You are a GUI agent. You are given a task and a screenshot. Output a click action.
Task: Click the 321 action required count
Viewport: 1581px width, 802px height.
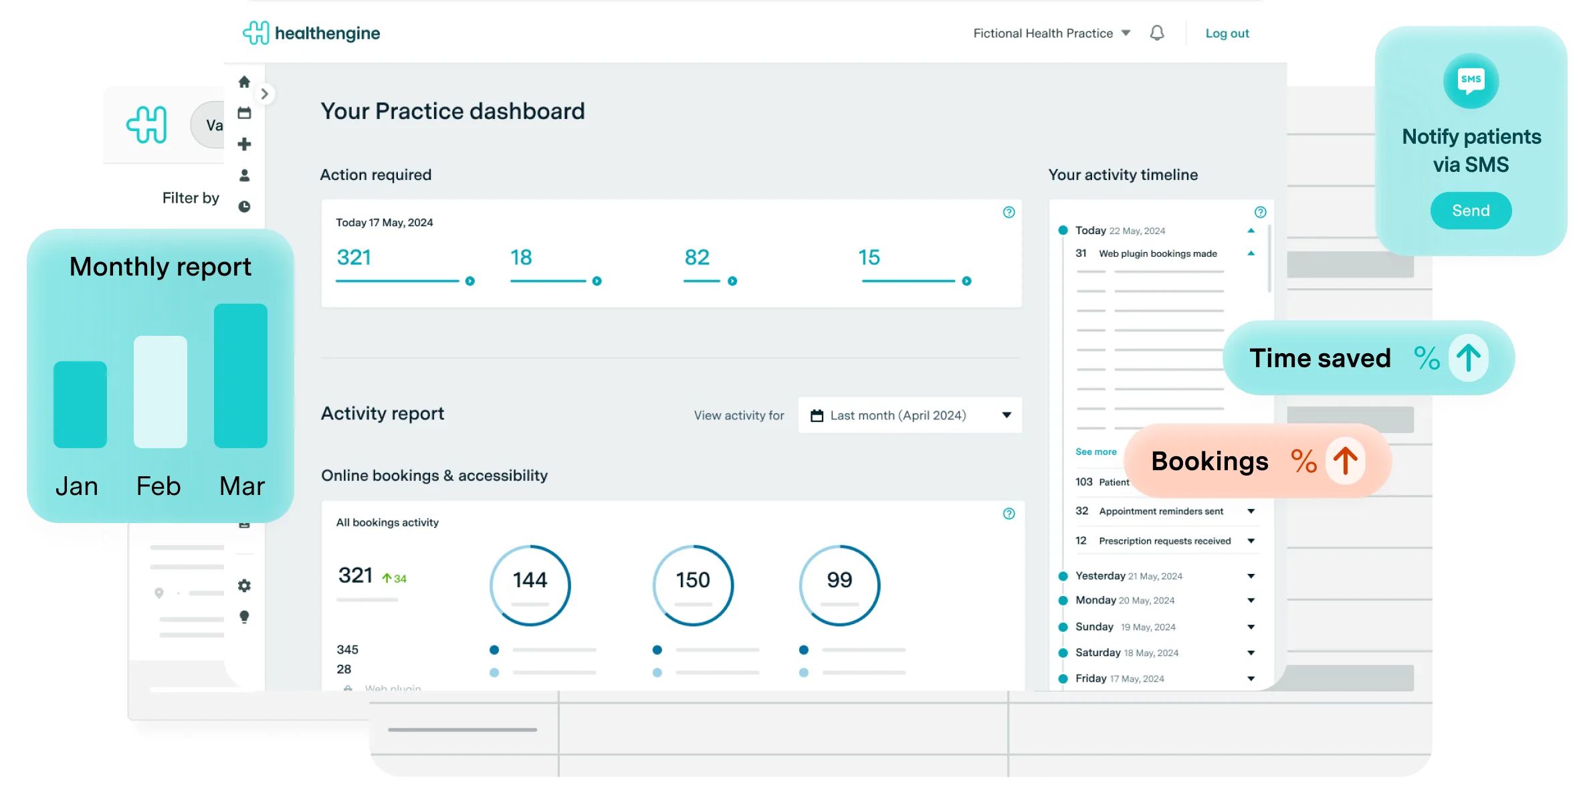(354, 258)
